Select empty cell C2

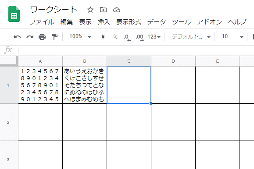coord(129,122)
